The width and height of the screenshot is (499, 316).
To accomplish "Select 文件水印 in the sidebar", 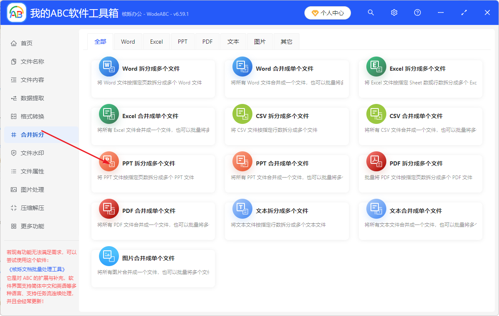I will click(x=32, y=153).
